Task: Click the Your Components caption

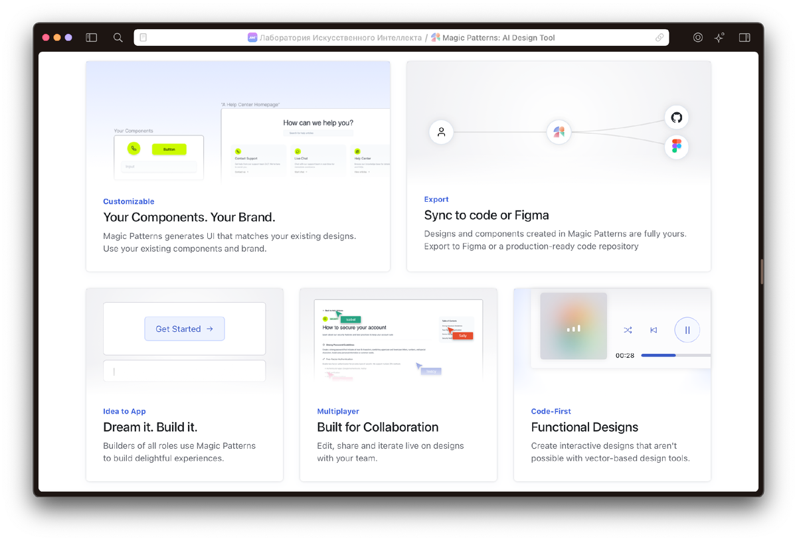Action: [133, 131]
